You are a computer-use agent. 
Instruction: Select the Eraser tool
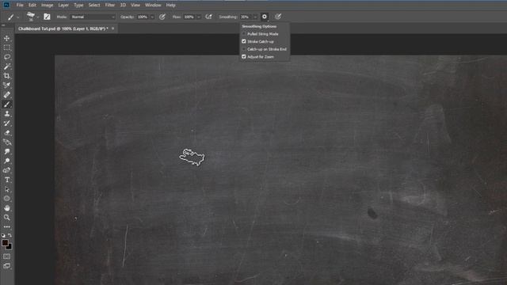pos(7,132)
